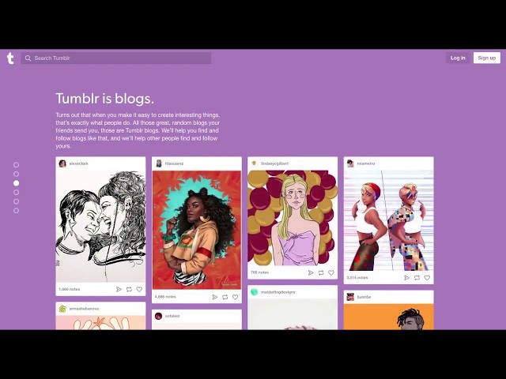Share the fdasuarez post via send icon
Image resolution: width=506 pixels, height=379 pixels.
click(214, 297)
